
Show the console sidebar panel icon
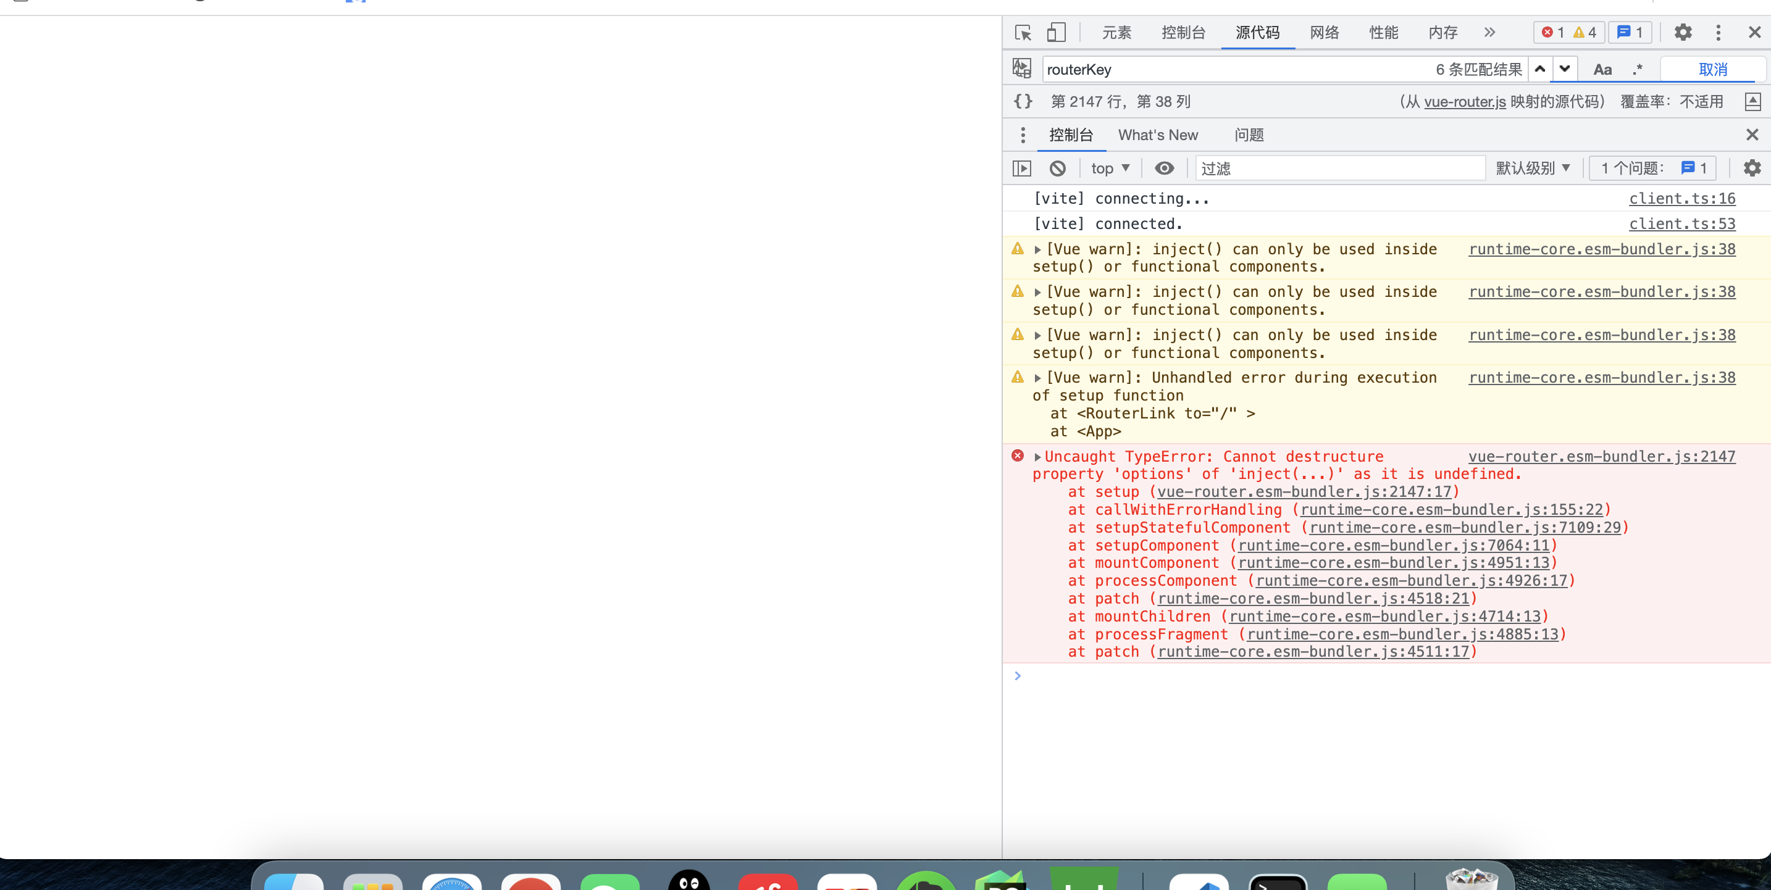(x=1021, y=168)
